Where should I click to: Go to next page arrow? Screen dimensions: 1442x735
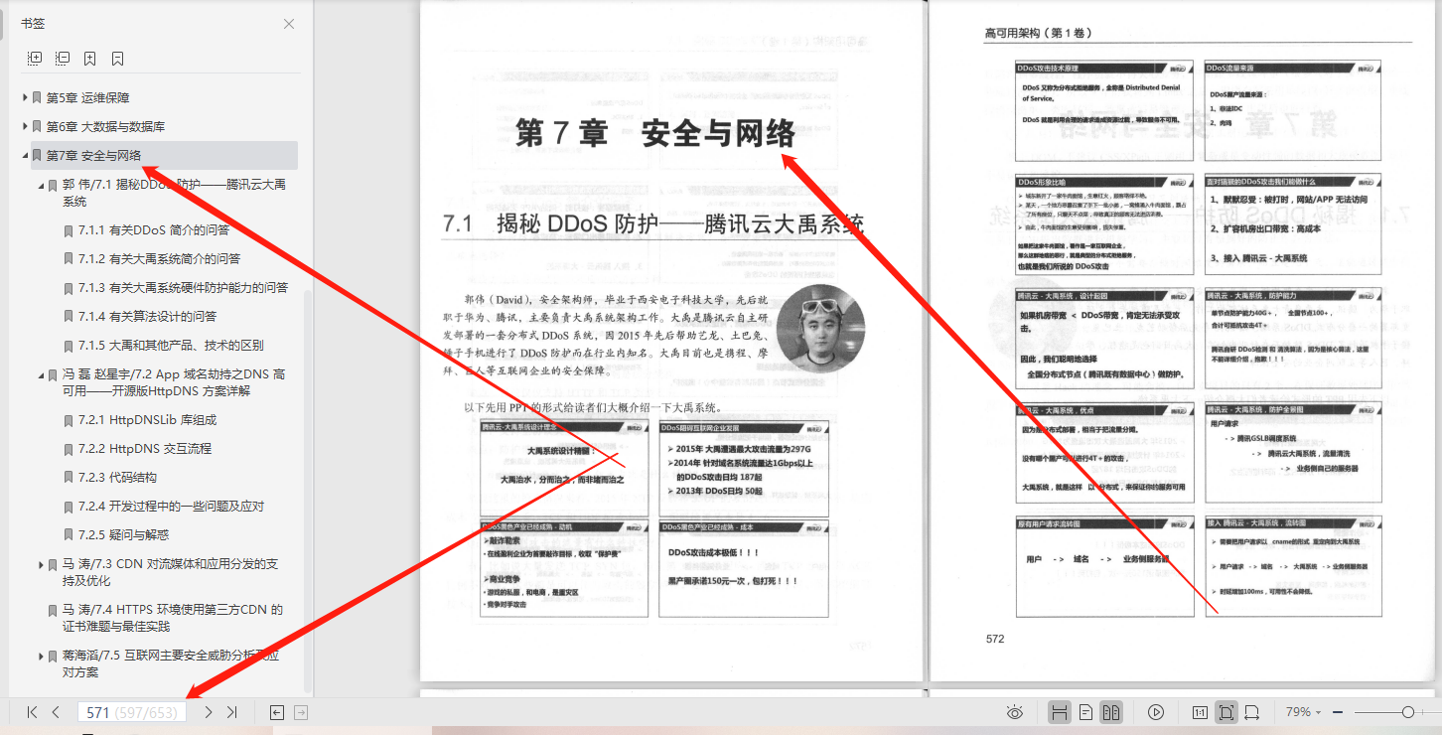tap(208, 712)
